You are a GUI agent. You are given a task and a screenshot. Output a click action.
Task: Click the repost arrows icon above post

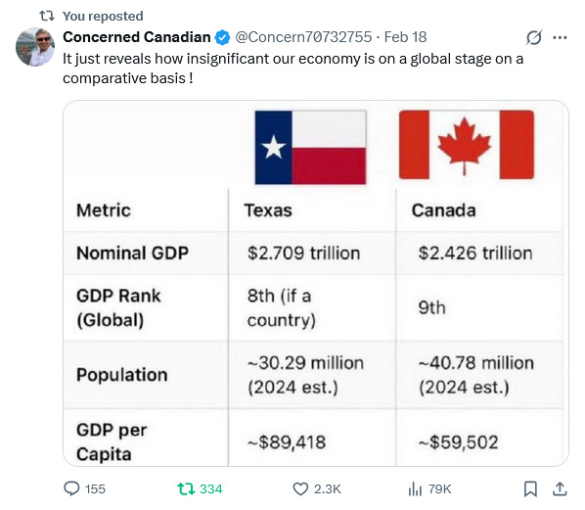pyautogui.click(x=47, y=16)
